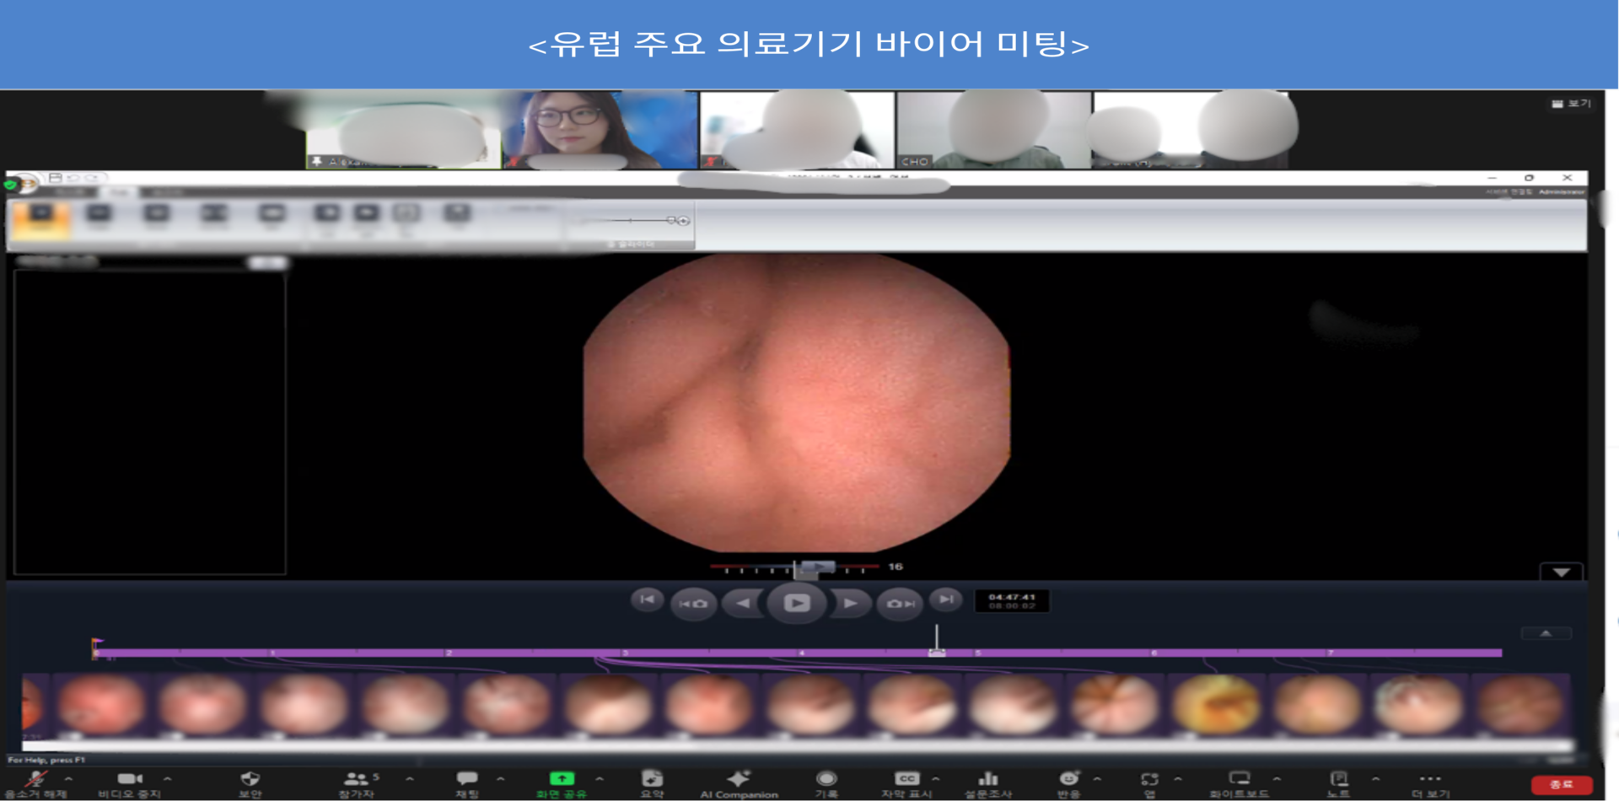Open the 노트 notes icon

(x=1338, y=778)
